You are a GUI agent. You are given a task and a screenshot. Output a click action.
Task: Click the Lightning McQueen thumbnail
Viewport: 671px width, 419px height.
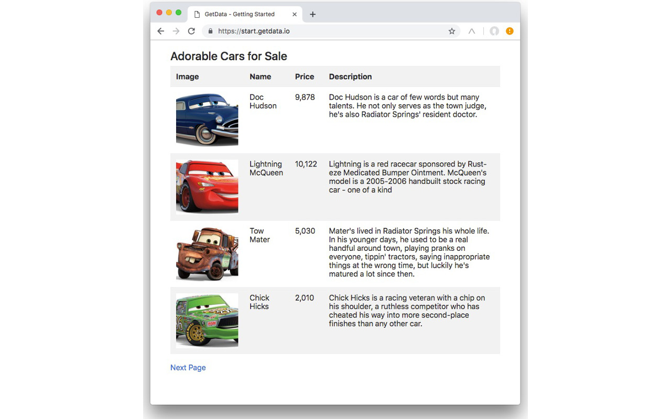click(207, 186)
